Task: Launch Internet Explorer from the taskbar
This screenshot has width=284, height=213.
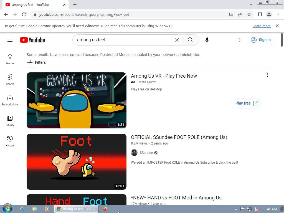Action: [22, 209]
